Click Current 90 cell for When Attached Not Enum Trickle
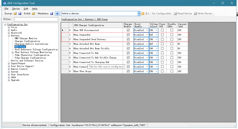Viewport: 238px width, 129px height. (x=182, y=48)
